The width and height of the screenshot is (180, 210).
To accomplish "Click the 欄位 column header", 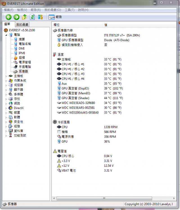I will (77, 25).
